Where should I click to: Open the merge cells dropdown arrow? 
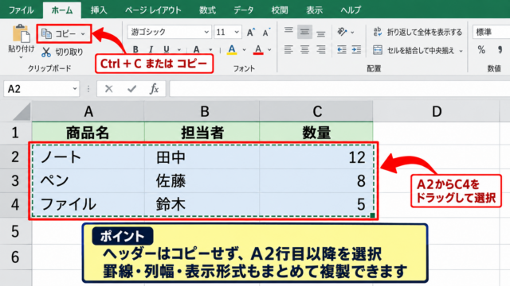461,51
